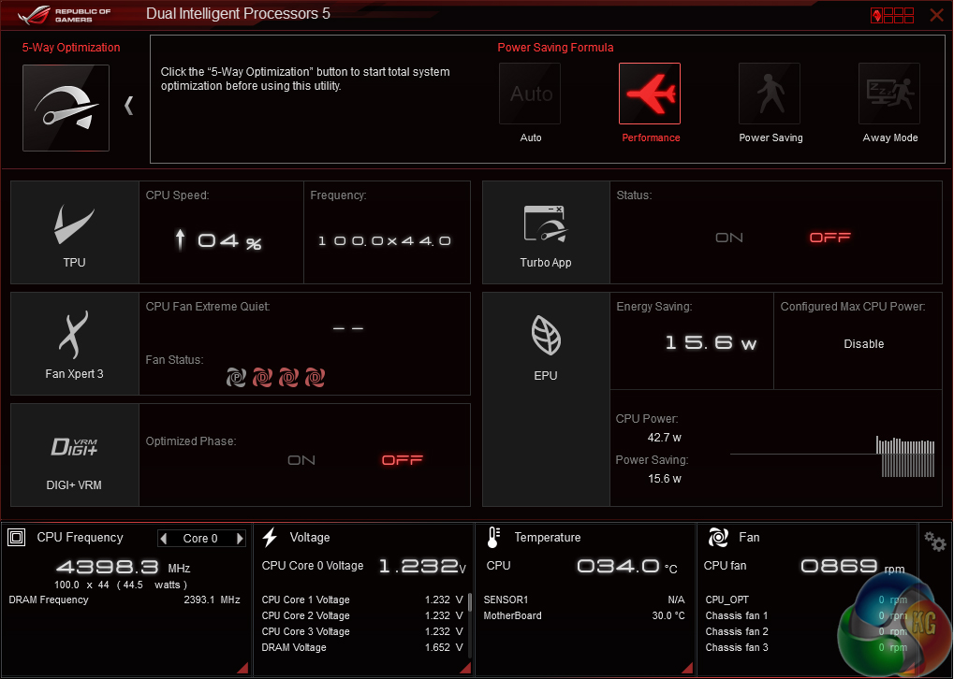Viewport: 954px width, 679px height.
Task: Select the Performance airplane mode
Action: pyautogui.click(x=650, y=94)
